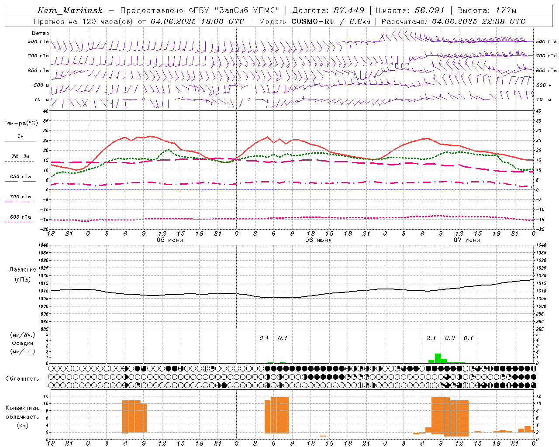Screen dimensions: 559x447
Task: Click the orange convective bar on 05 июня
Action: [x=135, y=416]
